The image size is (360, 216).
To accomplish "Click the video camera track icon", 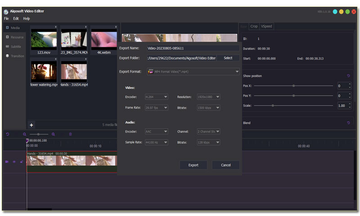I will click(7, 162).
